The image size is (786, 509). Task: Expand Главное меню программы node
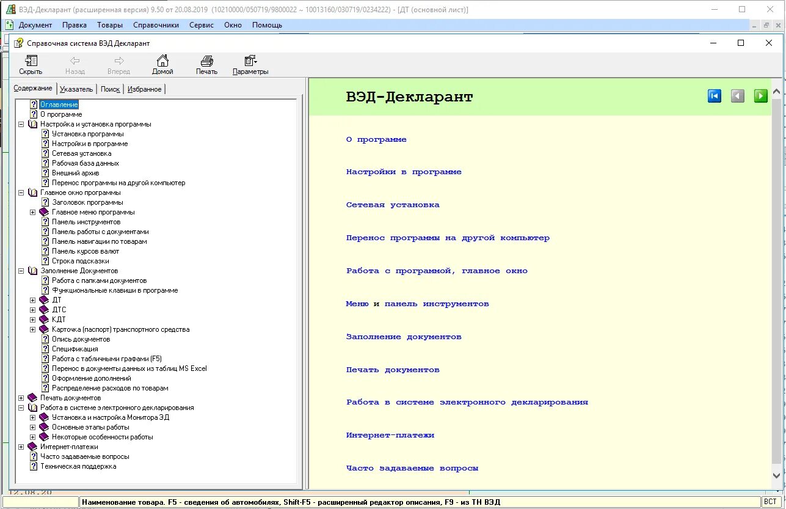click(33, 212)
